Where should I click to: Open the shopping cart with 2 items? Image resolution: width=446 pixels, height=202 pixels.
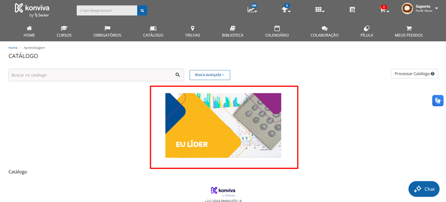[384, 9]
